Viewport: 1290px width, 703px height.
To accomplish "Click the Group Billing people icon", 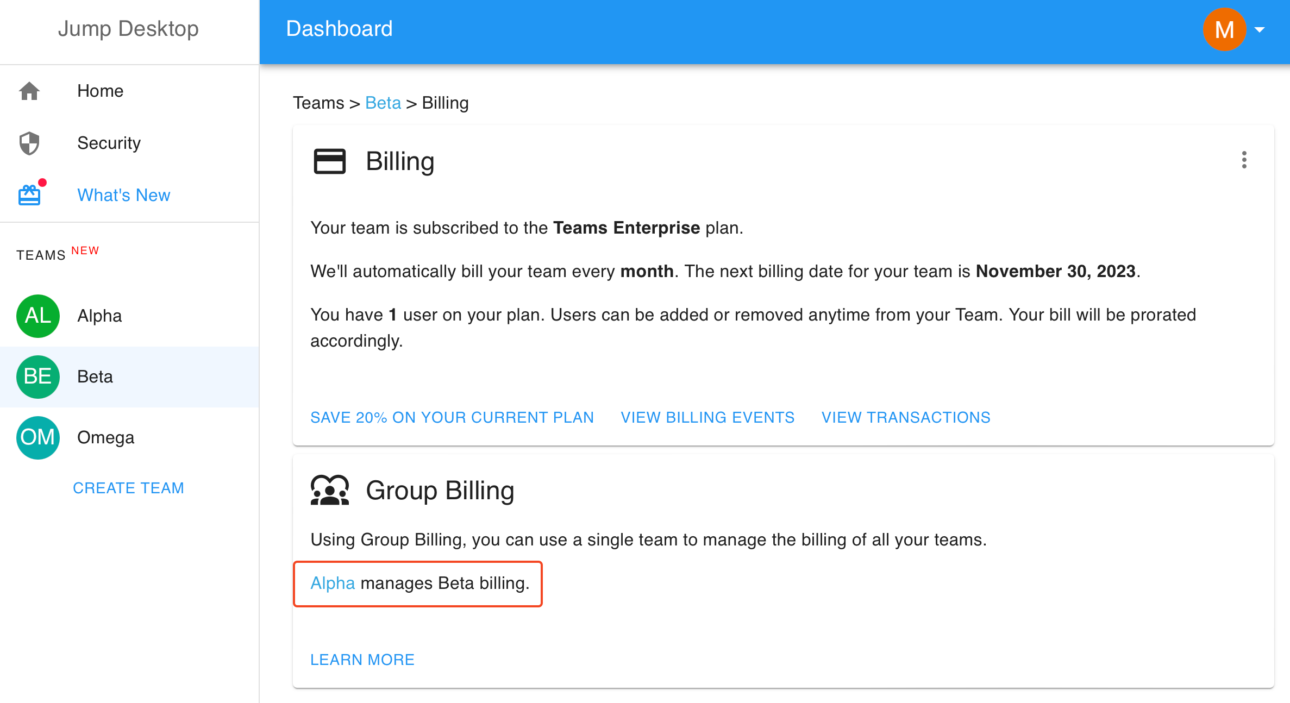I will (x=330, y=488).
